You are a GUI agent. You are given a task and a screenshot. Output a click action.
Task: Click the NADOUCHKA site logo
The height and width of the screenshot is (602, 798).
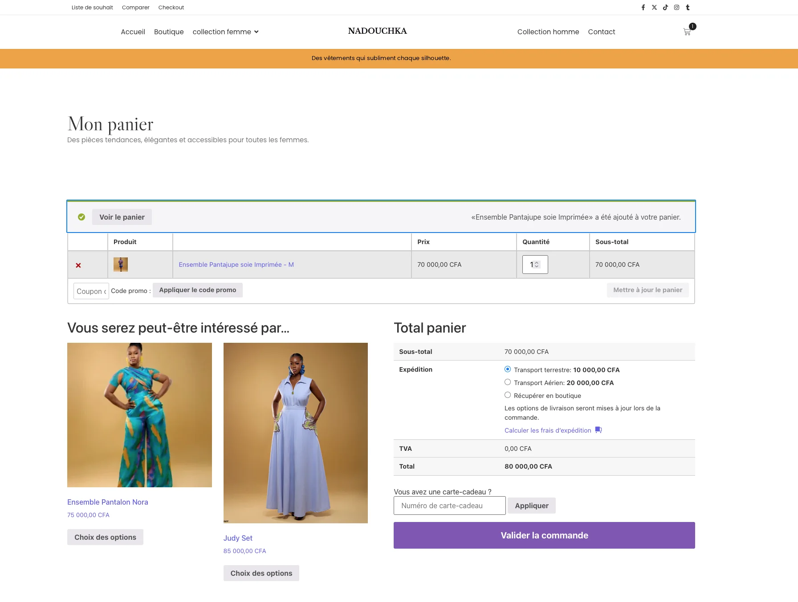(x=378, y=31)
